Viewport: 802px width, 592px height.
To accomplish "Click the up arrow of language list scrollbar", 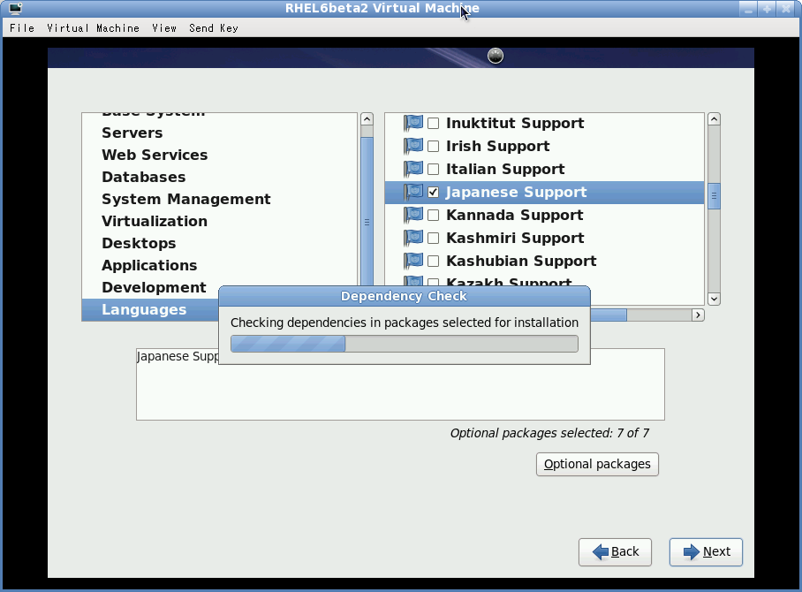I will pos(714,119).
